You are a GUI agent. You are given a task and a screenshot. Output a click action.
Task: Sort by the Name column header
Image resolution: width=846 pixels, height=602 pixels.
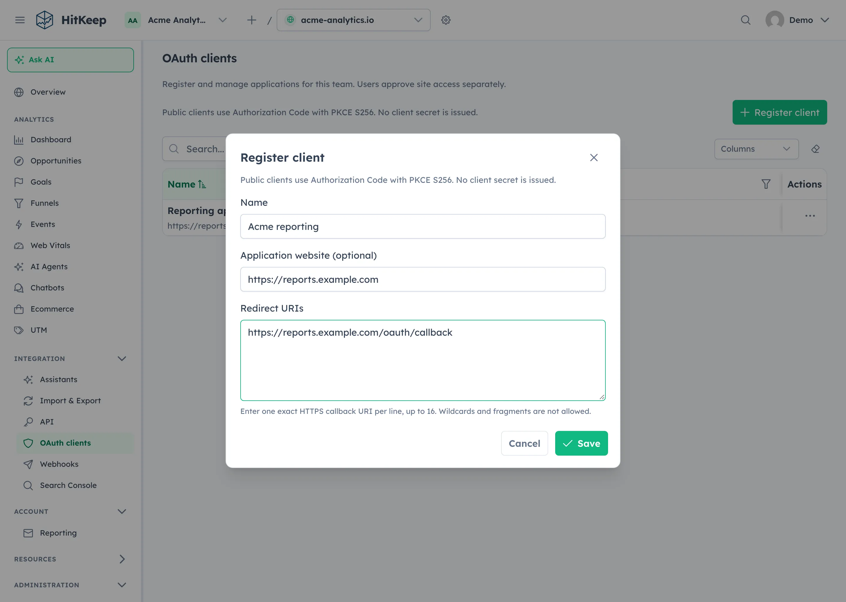(x=187, y=184)
